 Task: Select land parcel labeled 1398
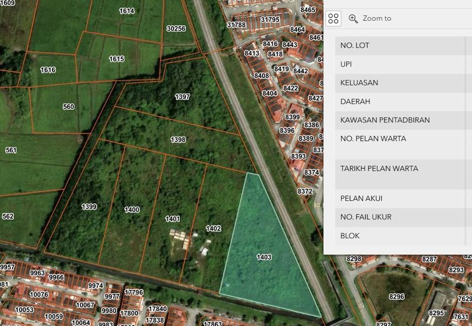(178, 140)
